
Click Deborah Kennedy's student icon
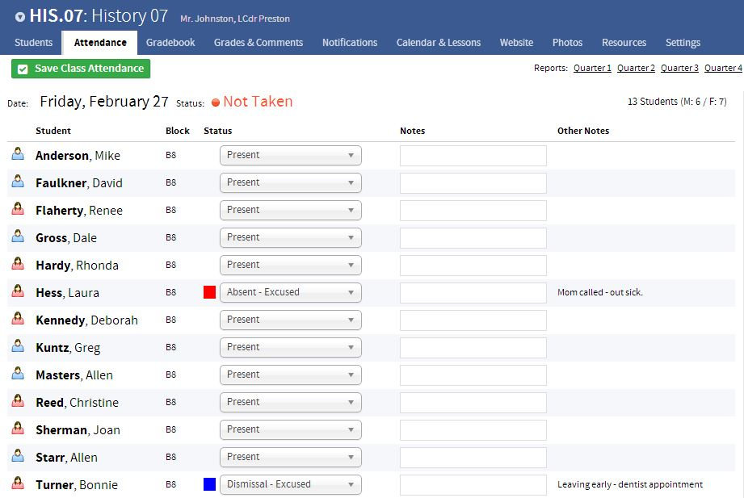click(18, 319)
